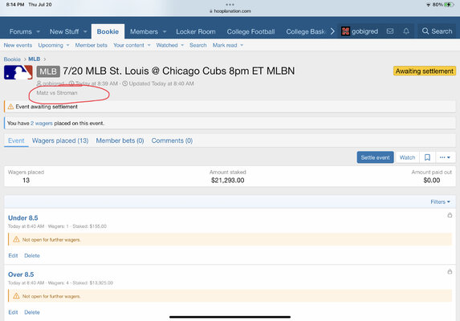Open the New Stuff nav item
This screenshot has width=460, height=321.
(x=64, y=31)
